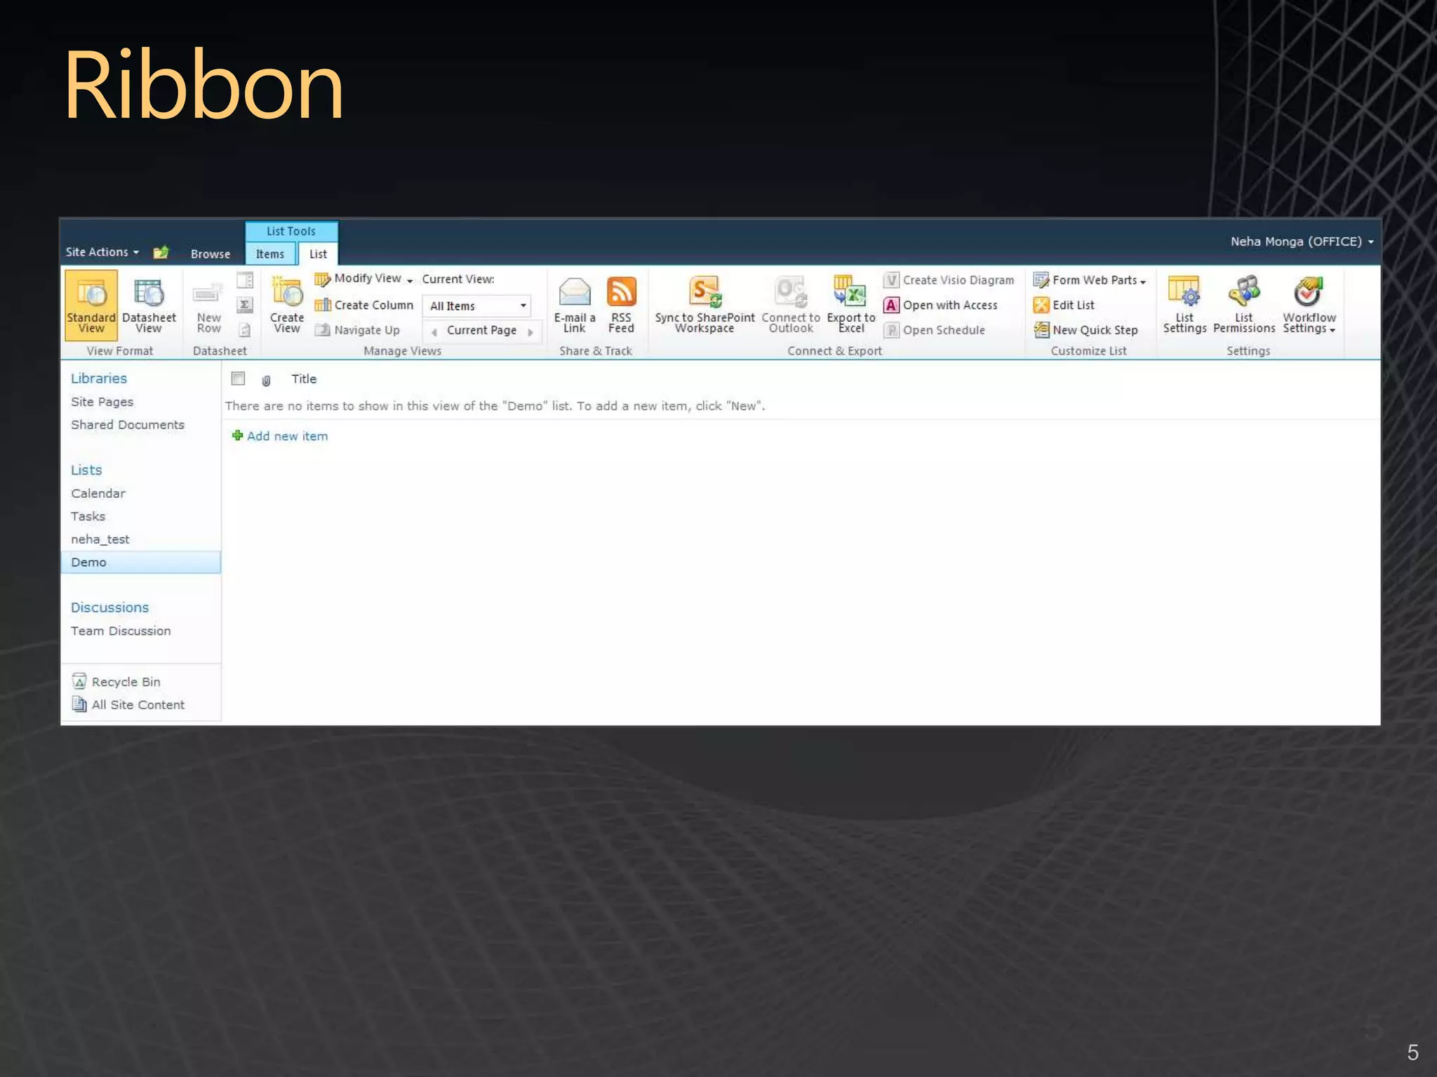Click the Show Totals sigma icon
The image size is (1437, 1077).
[x=245, y=305]
